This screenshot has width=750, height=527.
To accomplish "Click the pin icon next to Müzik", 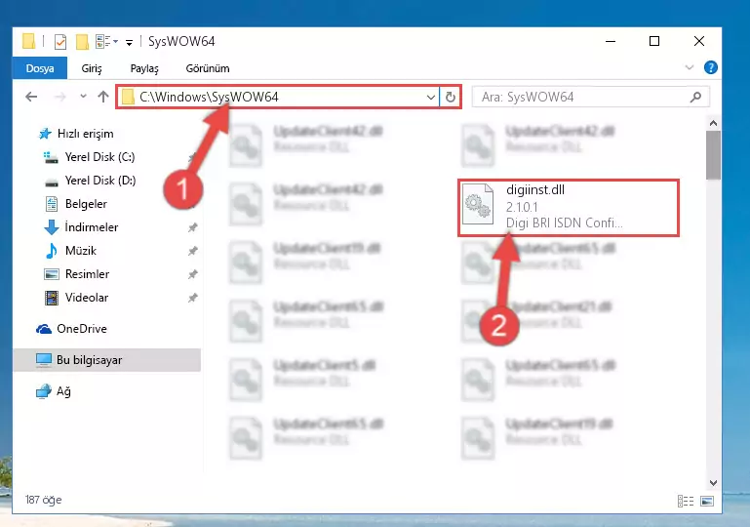I will (192, 251).
